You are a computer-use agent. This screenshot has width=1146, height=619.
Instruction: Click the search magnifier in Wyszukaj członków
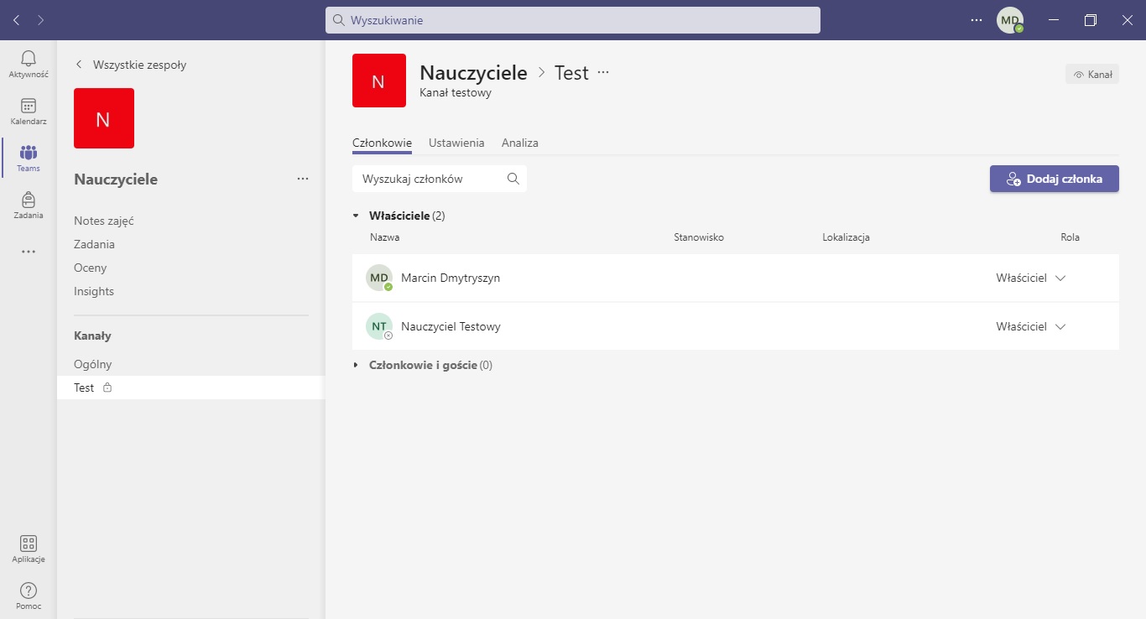[x=513, y=179]
